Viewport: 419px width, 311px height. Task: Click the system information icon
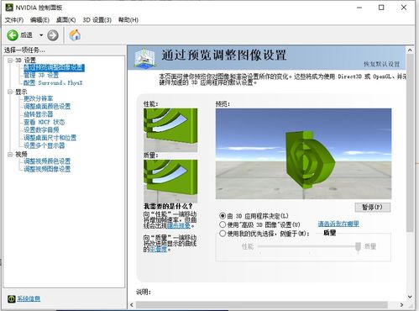(12, 299)
